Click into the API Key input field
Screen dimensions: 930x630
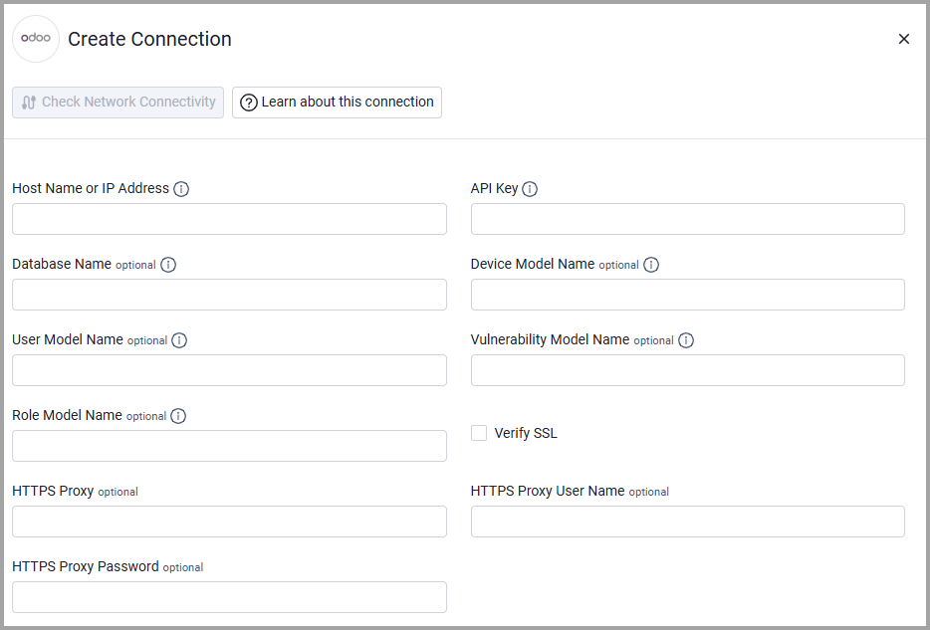[687, 219]
